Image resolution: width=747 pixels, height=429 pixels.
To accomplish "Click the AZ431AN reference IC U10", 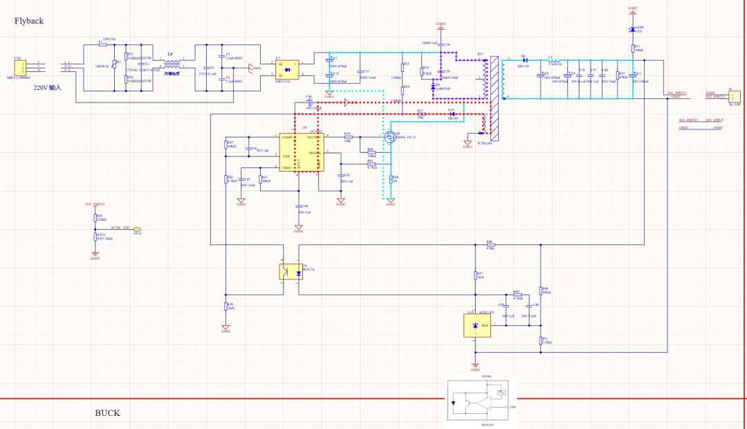I will click(477, 325).
